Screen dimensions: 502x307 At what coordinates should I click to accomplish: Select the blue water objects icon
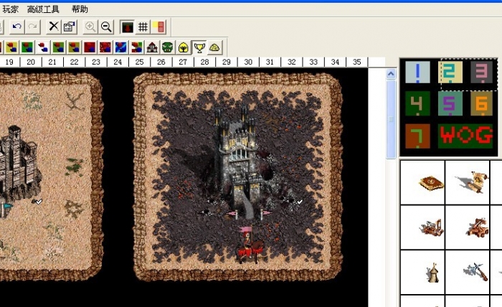click(121, 47)
